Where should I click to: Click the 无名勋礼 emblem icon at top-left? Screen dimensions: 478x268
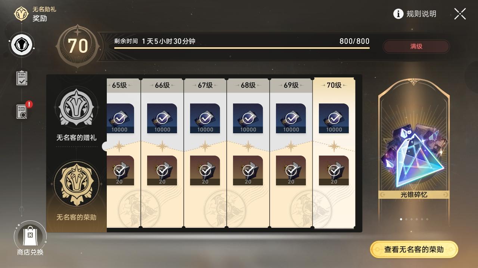coord(22,14)
